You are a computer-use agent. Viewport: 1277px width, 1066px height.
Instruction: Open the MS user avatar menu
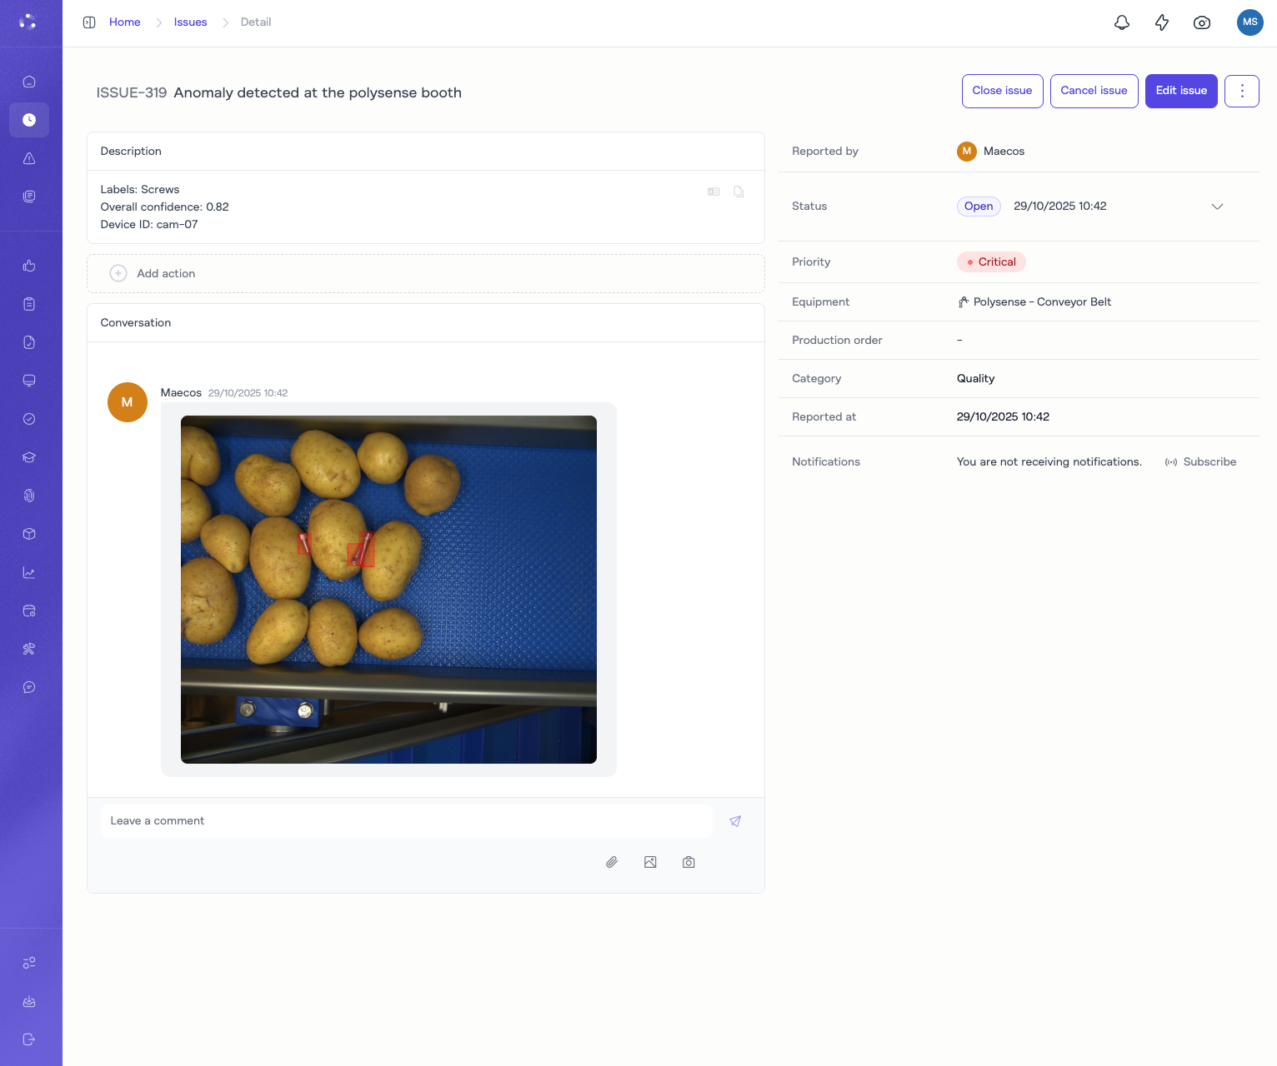coord(1249,22)
